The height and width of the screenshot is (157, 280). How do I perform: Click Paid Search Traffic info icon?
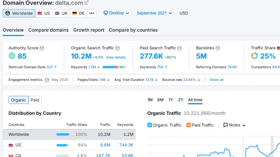pyautogui.click(x=180, y=48)
